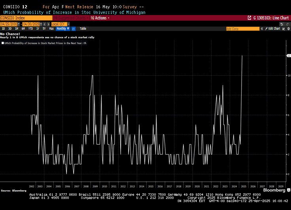Switch to the Table view
Viewport: 291px width, 210px height.
(x=83, y=29)
